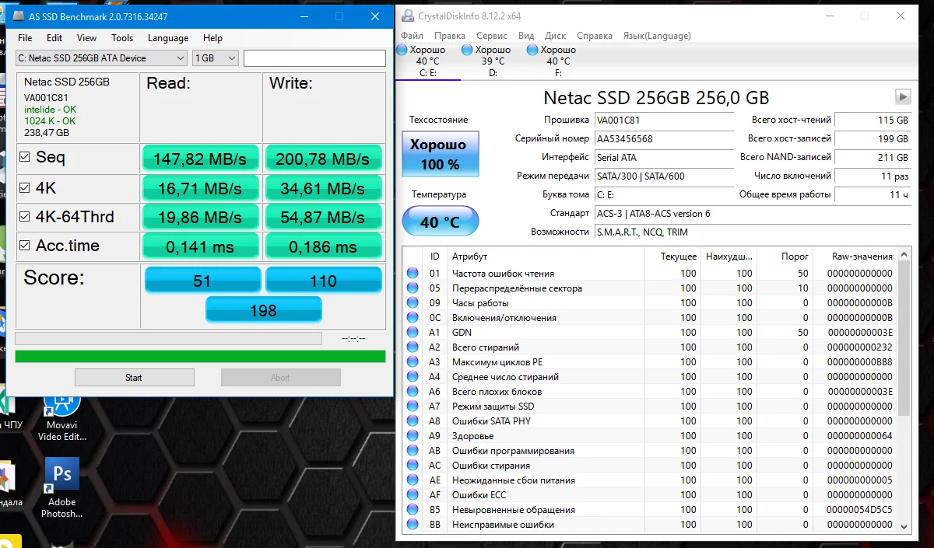This screenshot has height=548, width=934.
Task: Select disk D: health indicator
Action: click(x=493, y=61)
